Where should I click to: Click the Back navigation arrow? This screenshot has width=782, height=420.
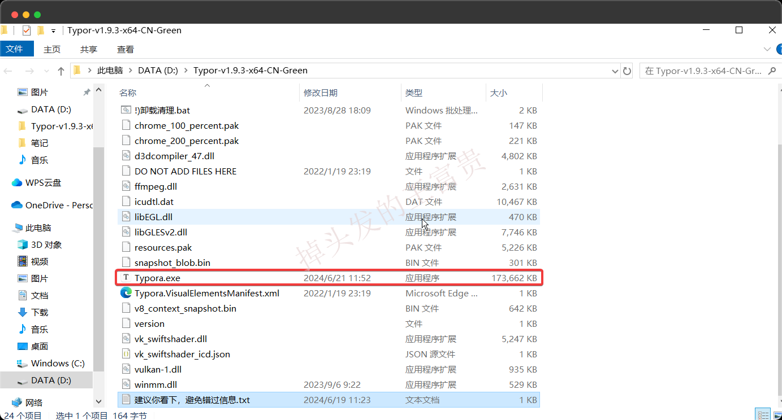[8, 71]
